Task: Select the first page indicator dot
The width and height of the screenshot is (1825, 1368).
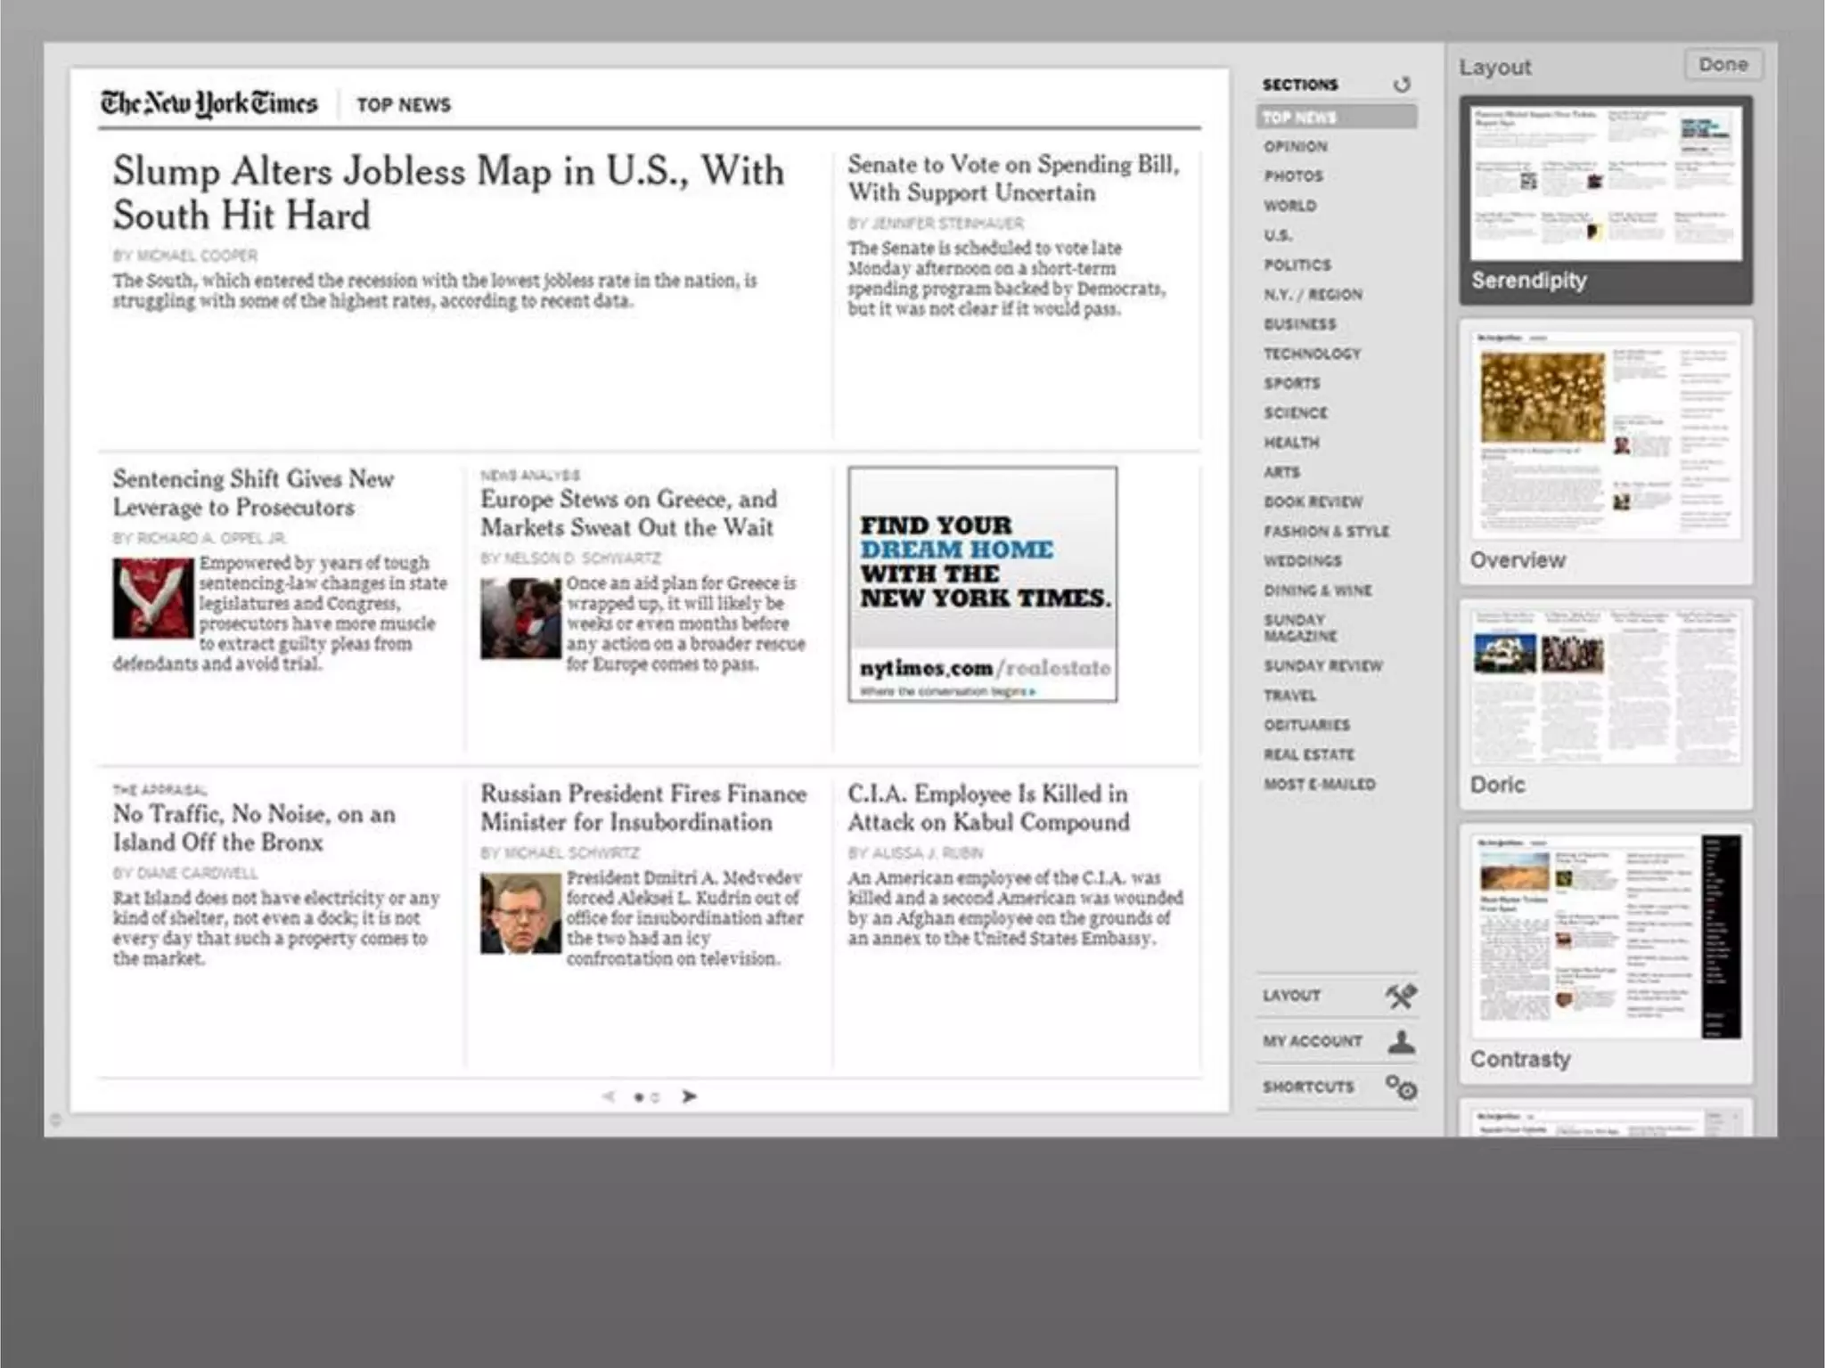Action: coord(639,1097)
